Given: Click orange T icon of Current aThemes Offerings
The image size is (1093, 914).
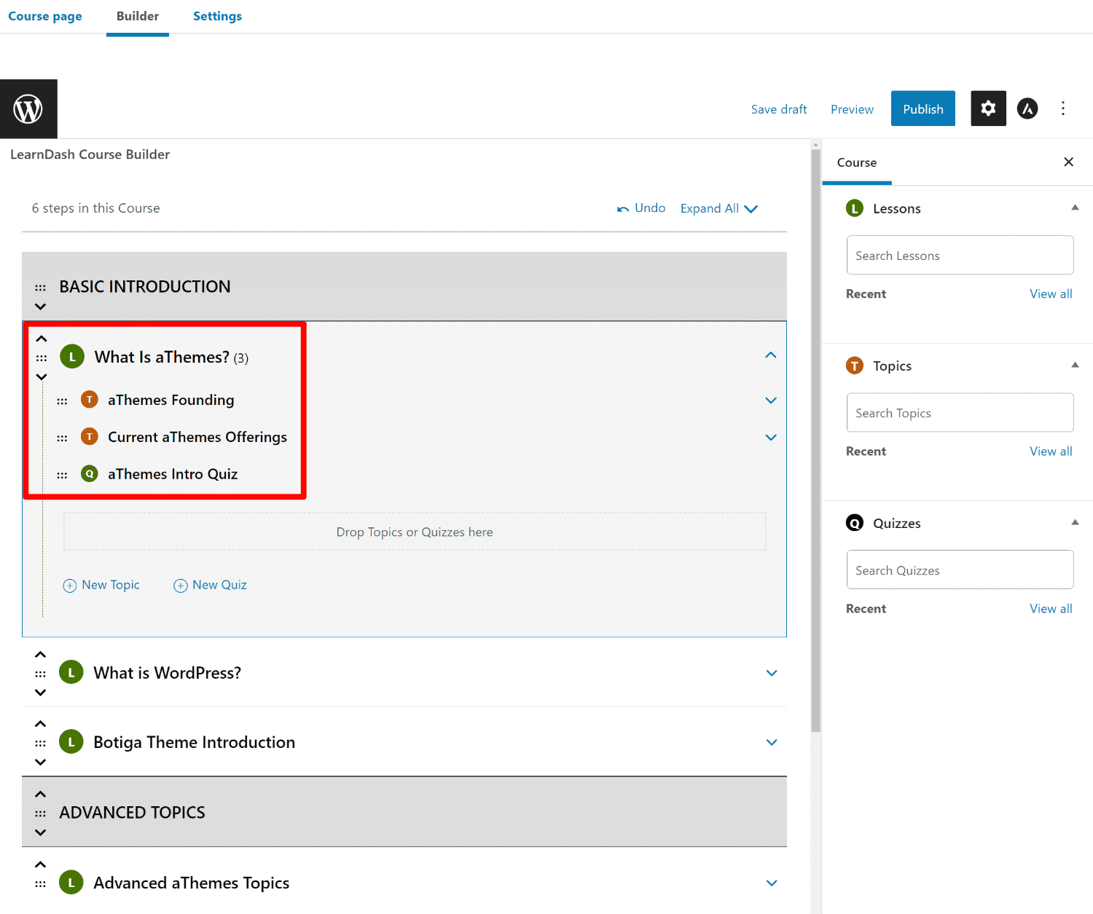Looking at the screenshot, I should [x=90, y=436].
